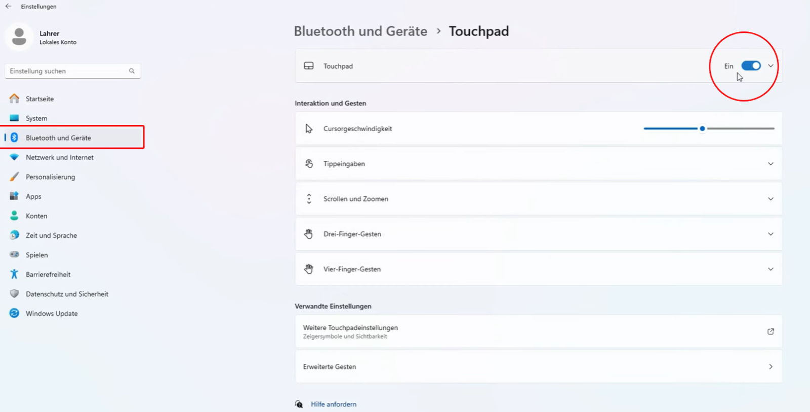The image size is (810, 412).
Task: Expand Scrollen und Zoomen options
Action: click(x=771, y=199)
